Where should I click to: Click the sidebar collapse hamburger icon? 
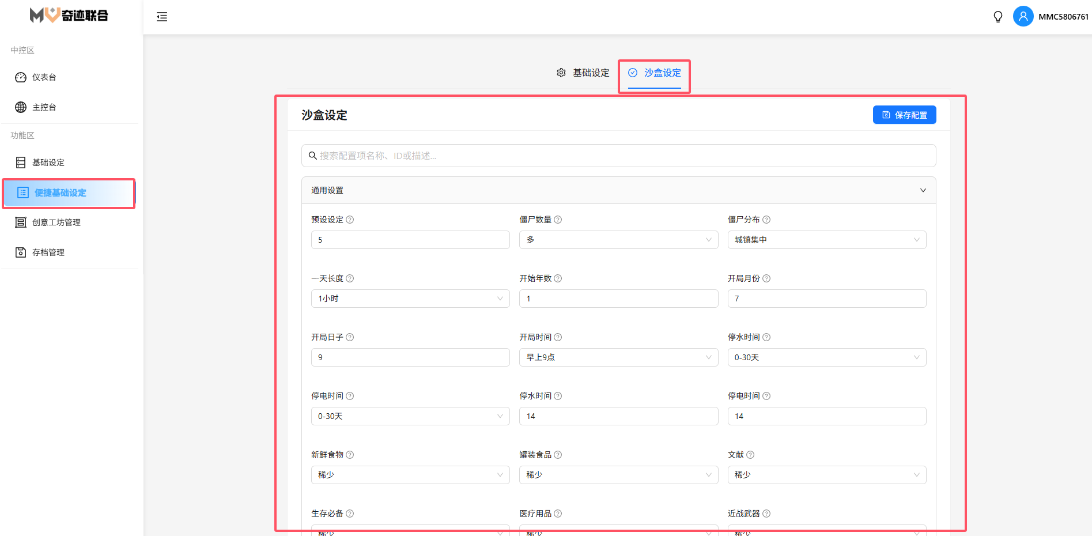point(162,17)
